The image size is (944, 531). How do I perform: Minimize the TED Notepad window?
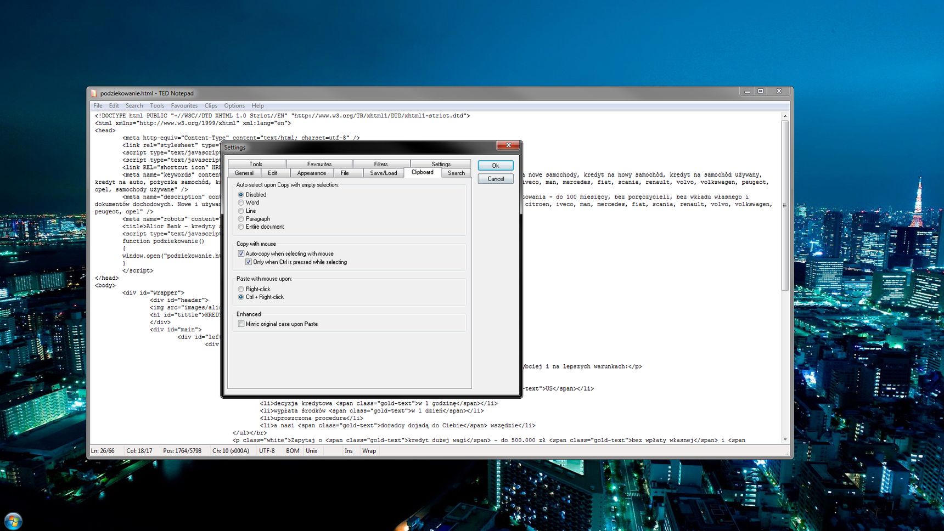(747, 91)
